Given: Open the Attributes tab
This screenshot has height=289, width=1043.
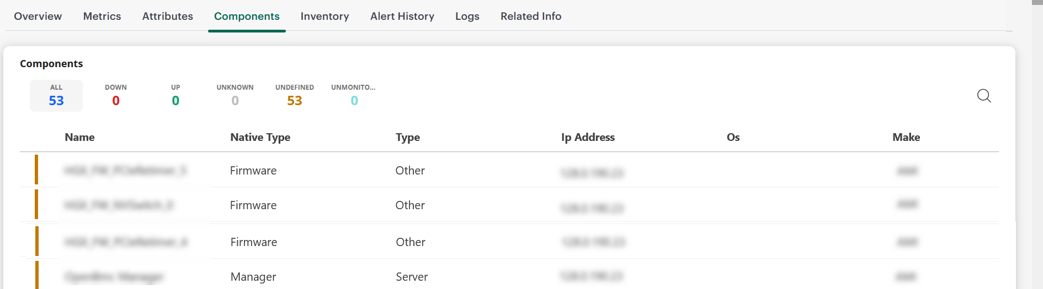Looking at the screenshot, I should (168, 17).
